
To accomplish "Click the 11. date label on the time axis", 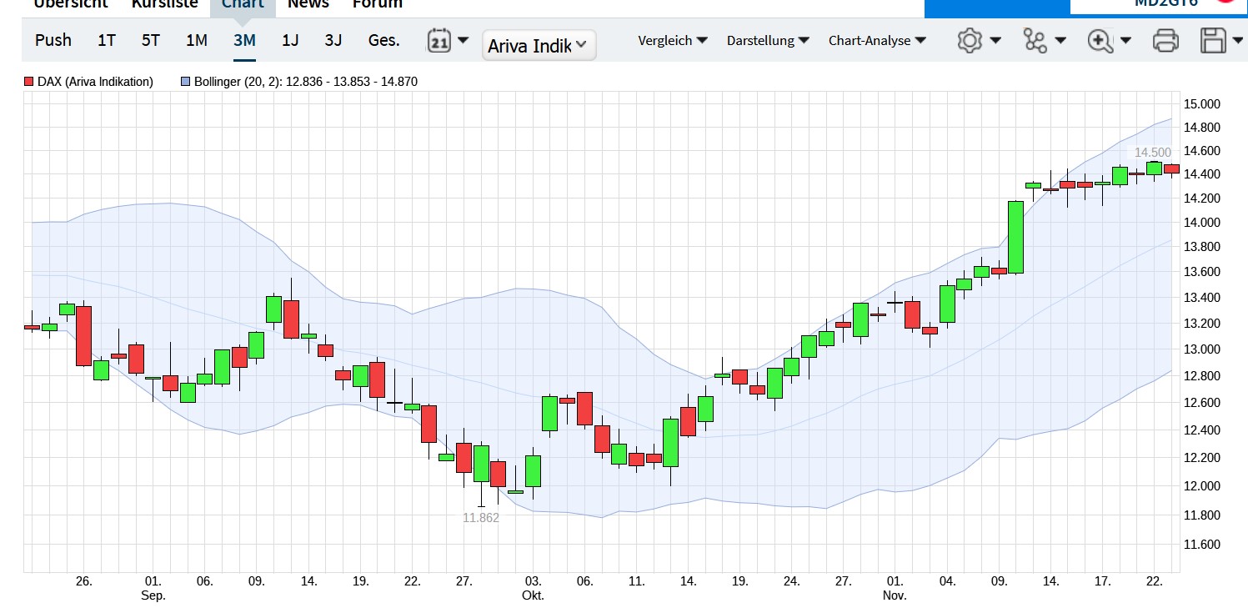I will (636, 581).
